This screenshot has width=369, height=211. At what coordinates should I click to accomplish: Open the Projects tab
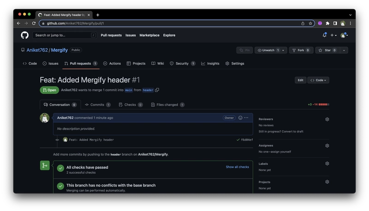point(136,64)
